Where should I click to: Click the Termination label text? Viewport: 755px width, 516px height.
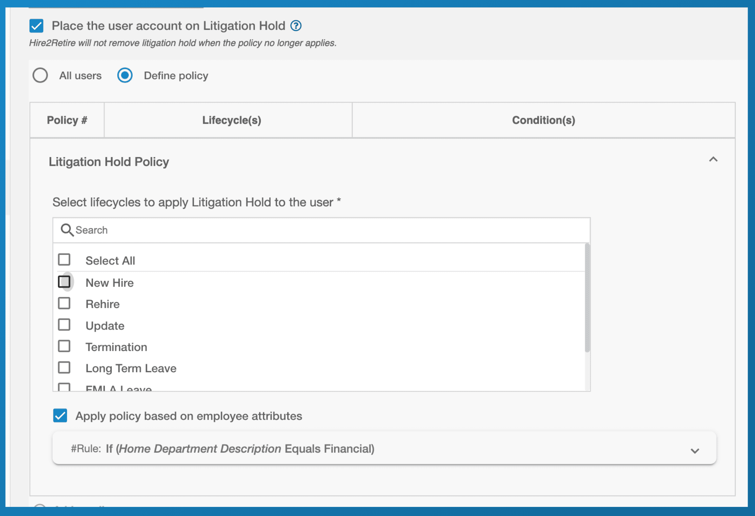[x=116, y=347]
